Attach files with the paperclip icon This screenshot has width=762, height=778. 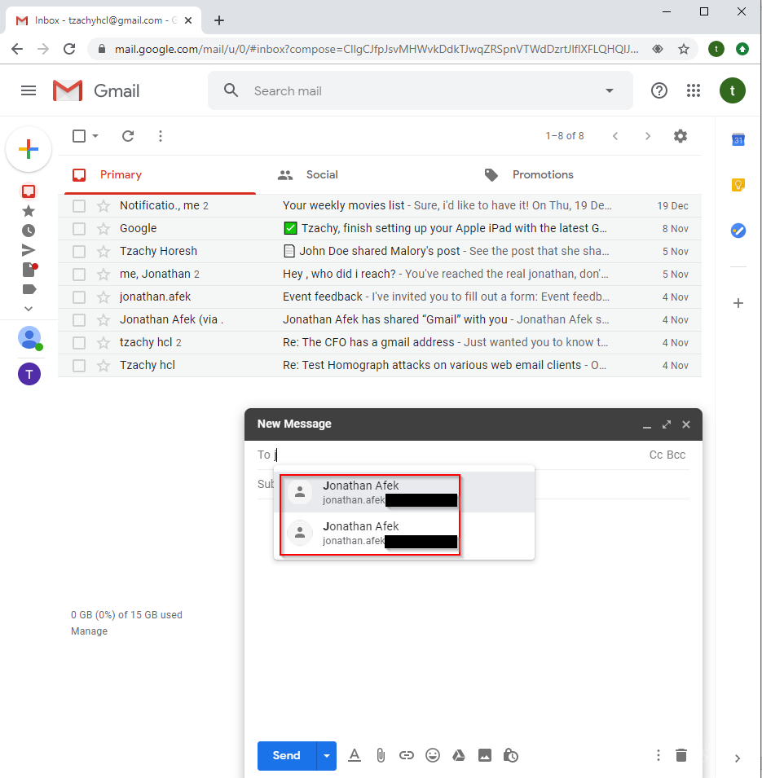[x=381, y=755]
